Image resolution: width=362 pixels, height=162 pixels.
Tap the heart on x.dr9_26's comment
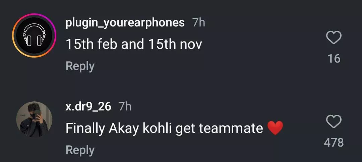[334, 122]
